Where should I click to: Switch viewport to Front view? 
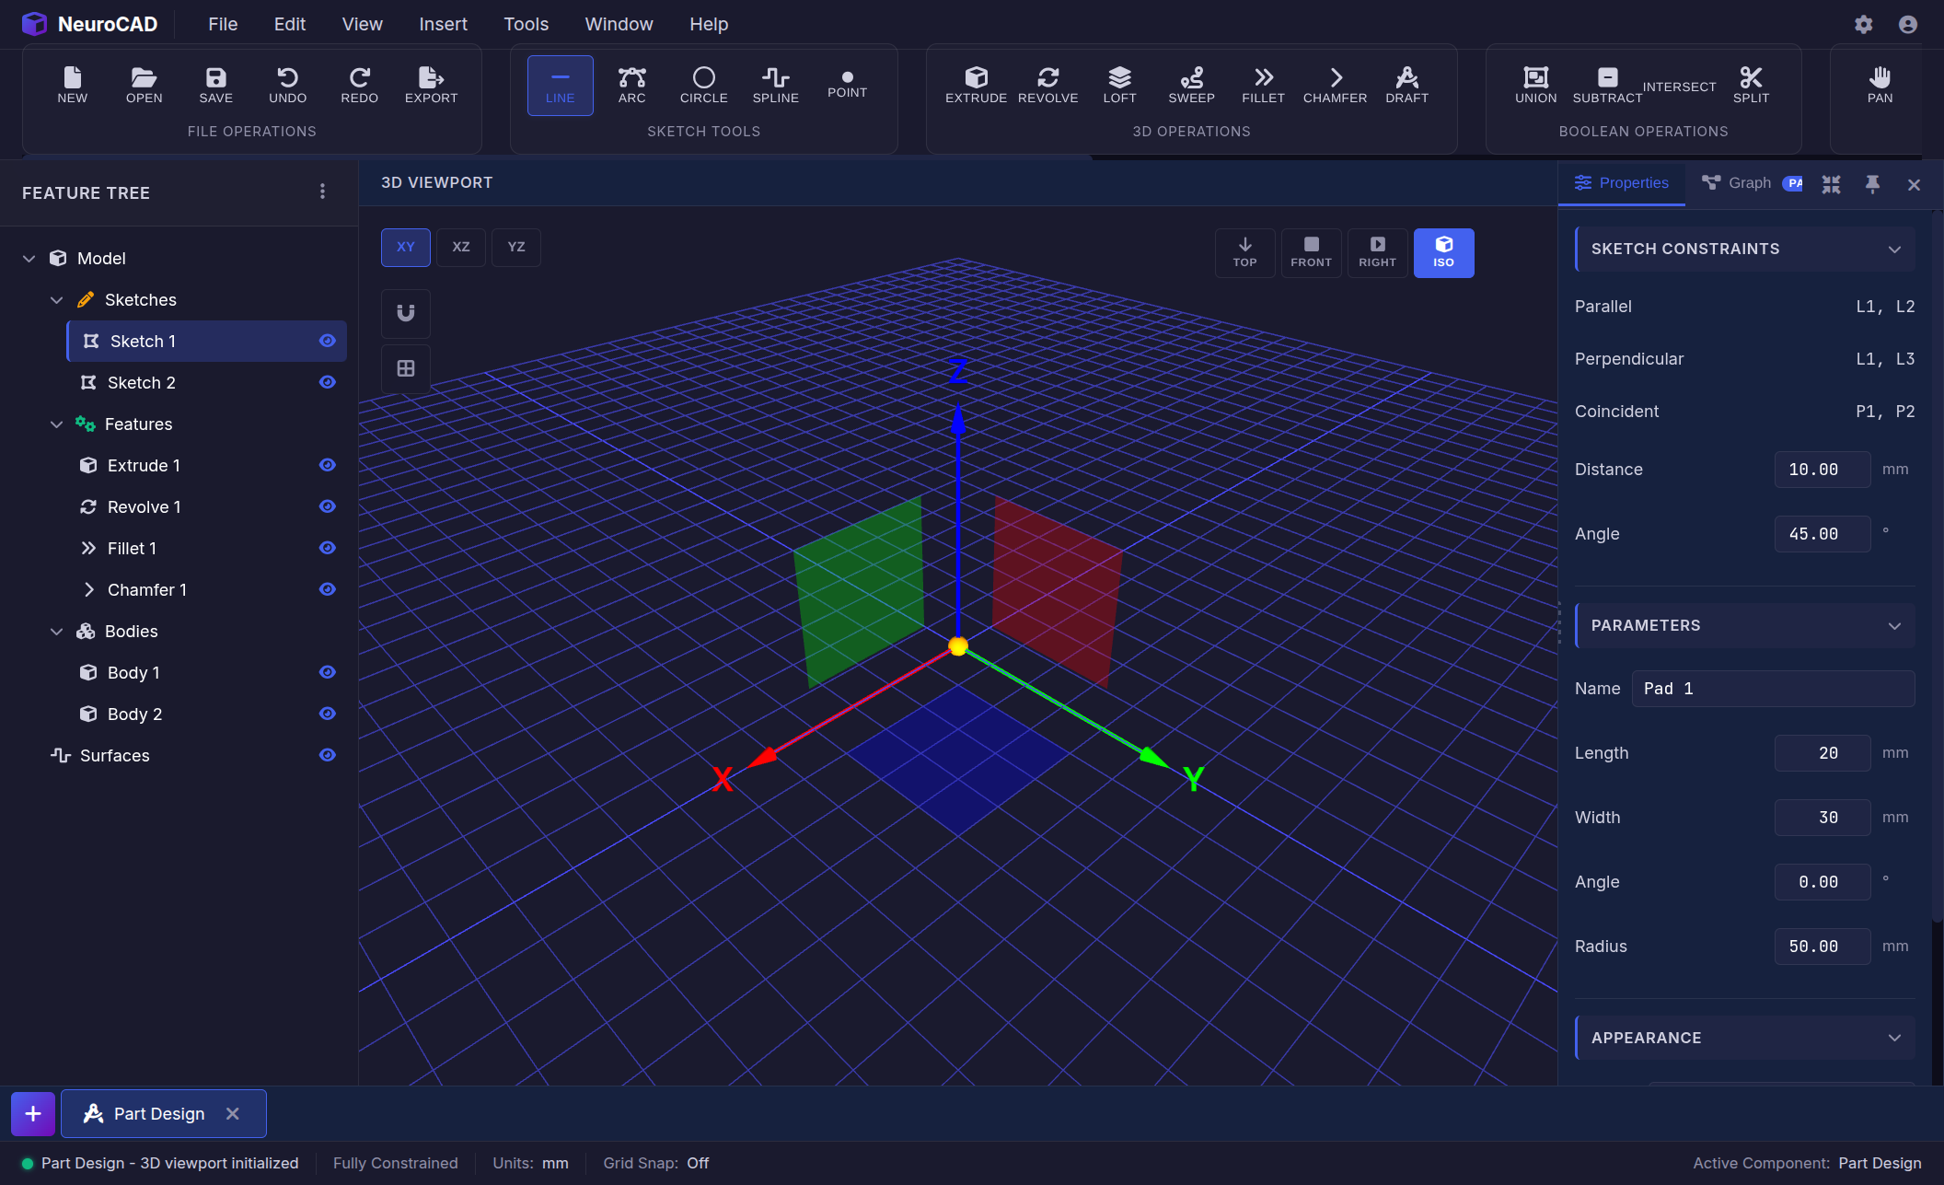coord(1311,252)
